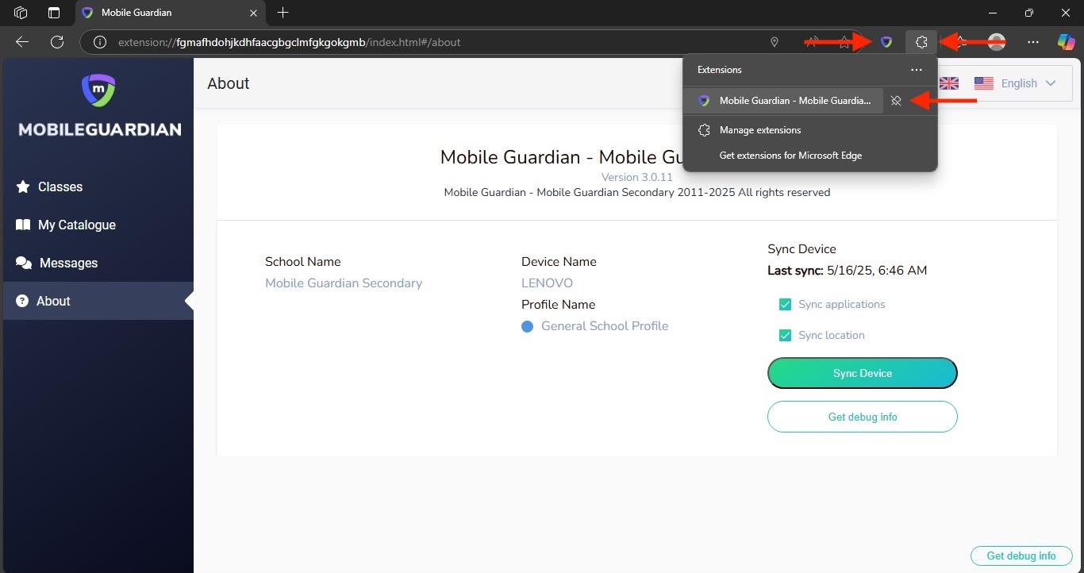Click the Copilot icon in the toolbar

(x=1066, y=42)
